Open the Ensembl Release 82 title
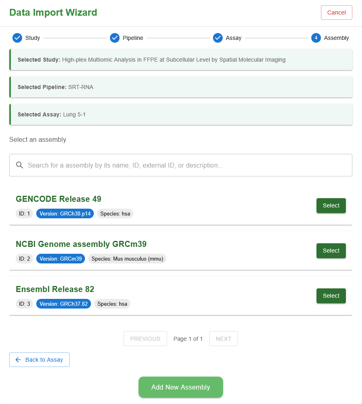 [x=55, y=289]
